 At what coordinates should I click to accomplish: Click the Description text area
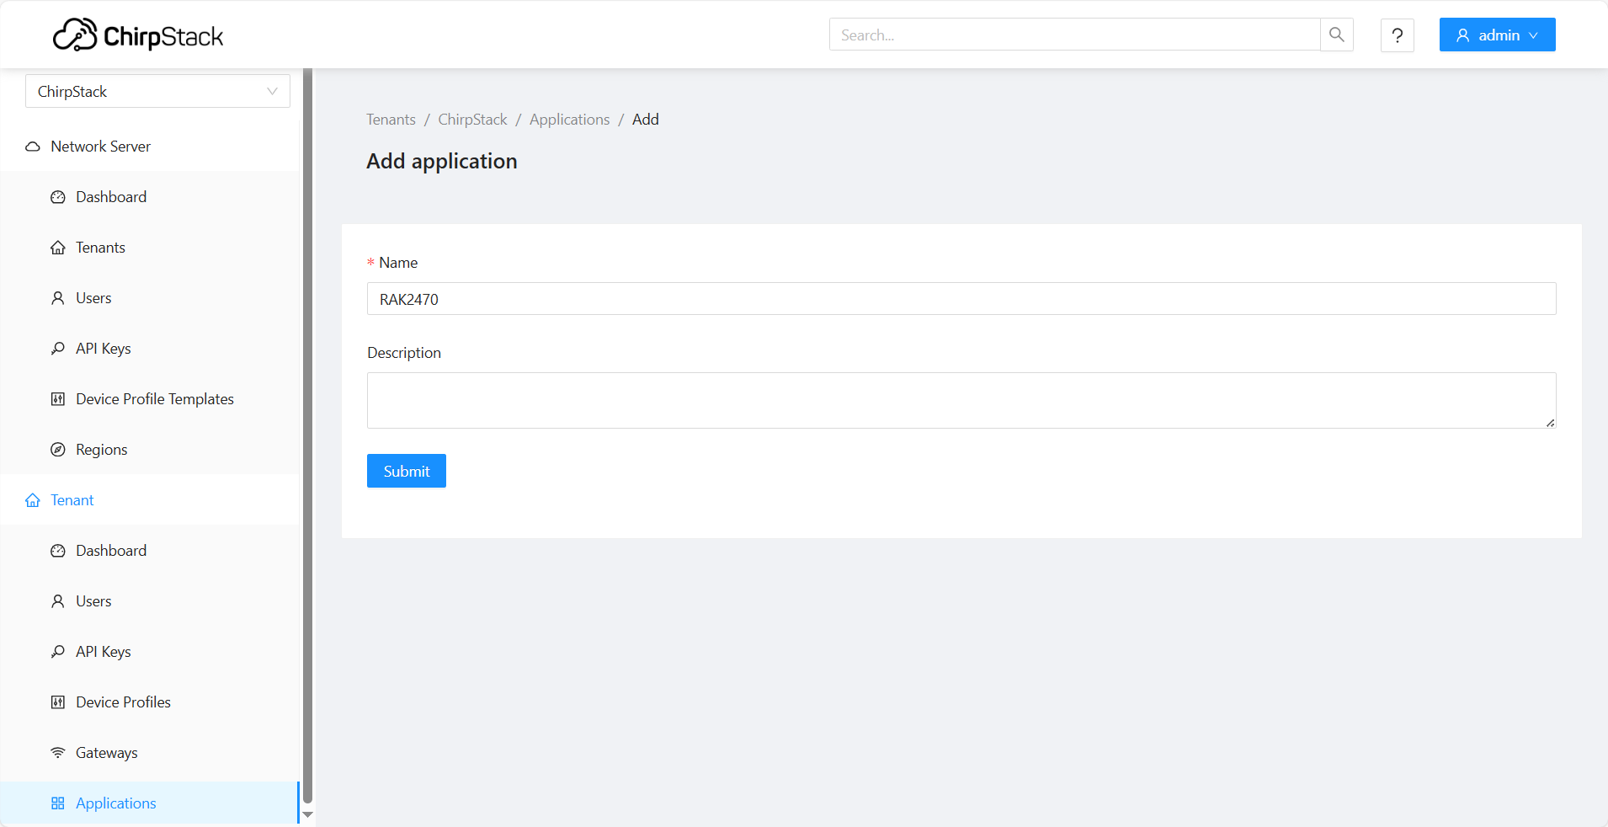point(961,400)
